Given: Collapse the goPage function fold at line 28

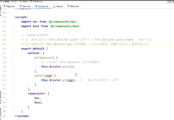Looking at the screenshot, I should coord(13,58).
